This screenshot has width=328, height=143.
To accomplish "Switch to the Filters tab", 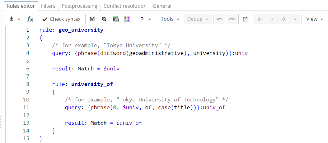I will tap(48, 6).
